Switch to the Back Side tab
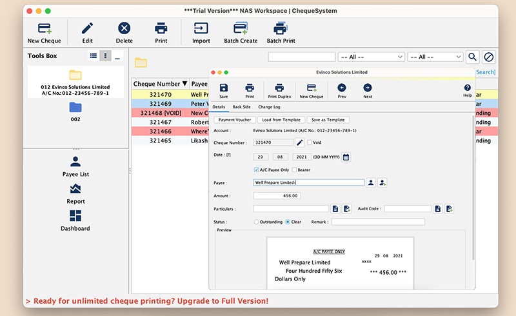 pyautogui.click(x=241, y=107)
